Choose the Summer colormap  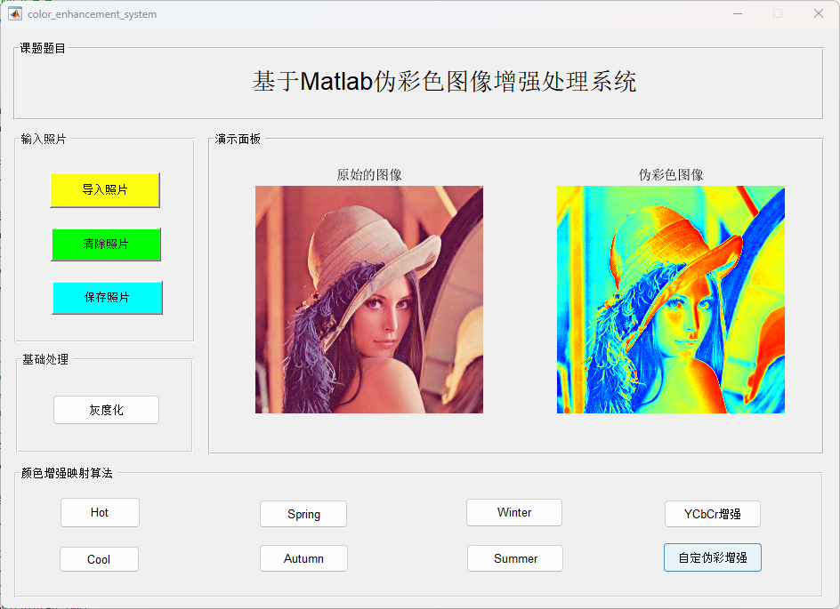(515, 558)
